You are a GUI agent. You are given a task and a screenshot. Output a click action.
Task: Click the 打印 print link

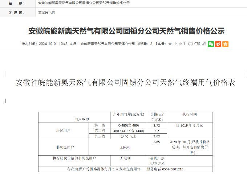click(197, 44)
